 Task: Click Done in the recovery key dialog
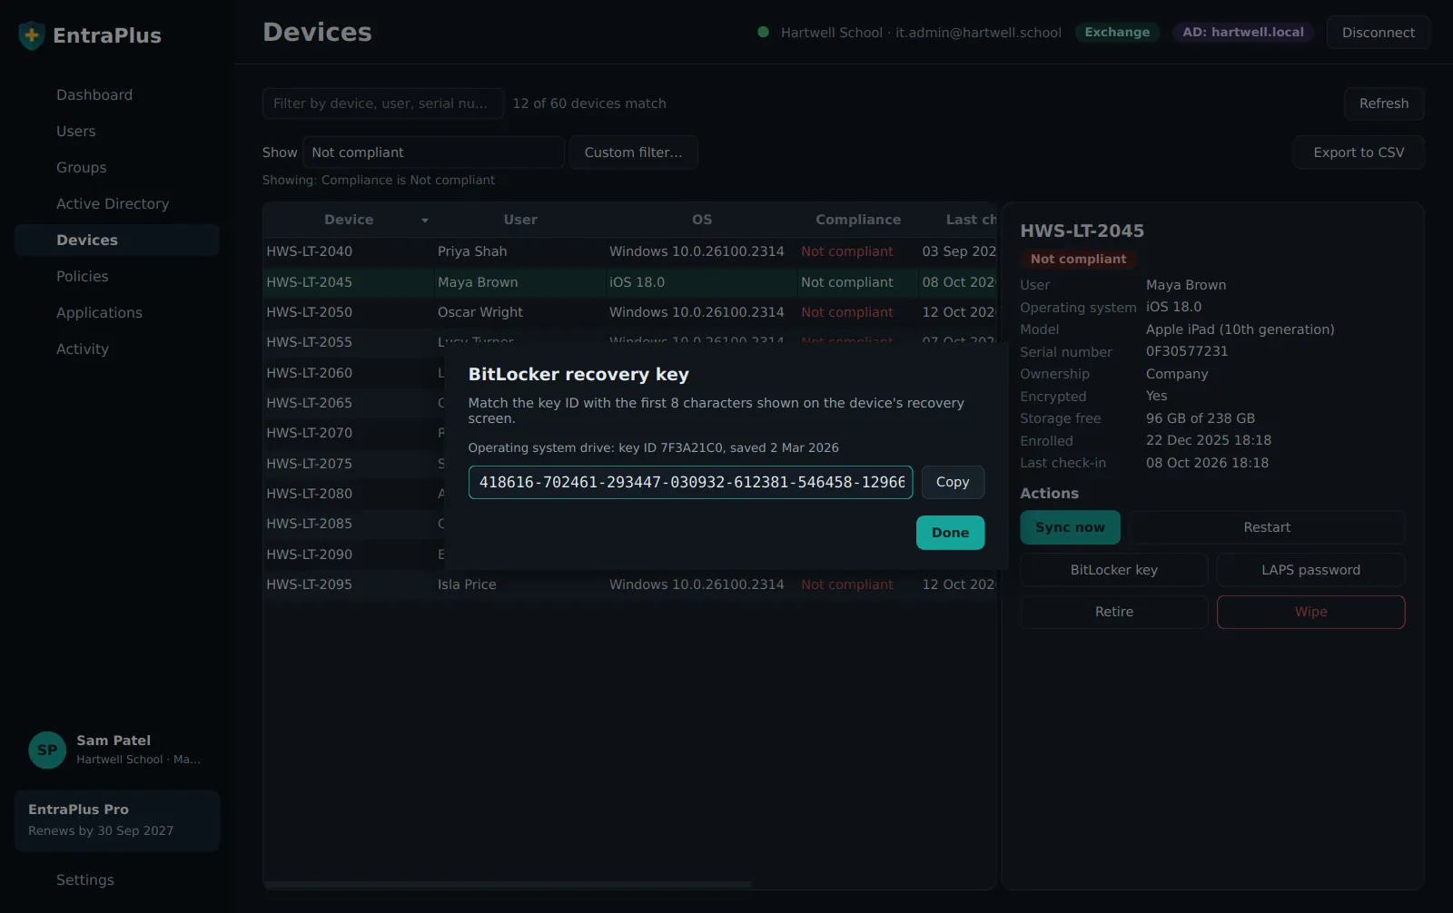click(950, 533)
